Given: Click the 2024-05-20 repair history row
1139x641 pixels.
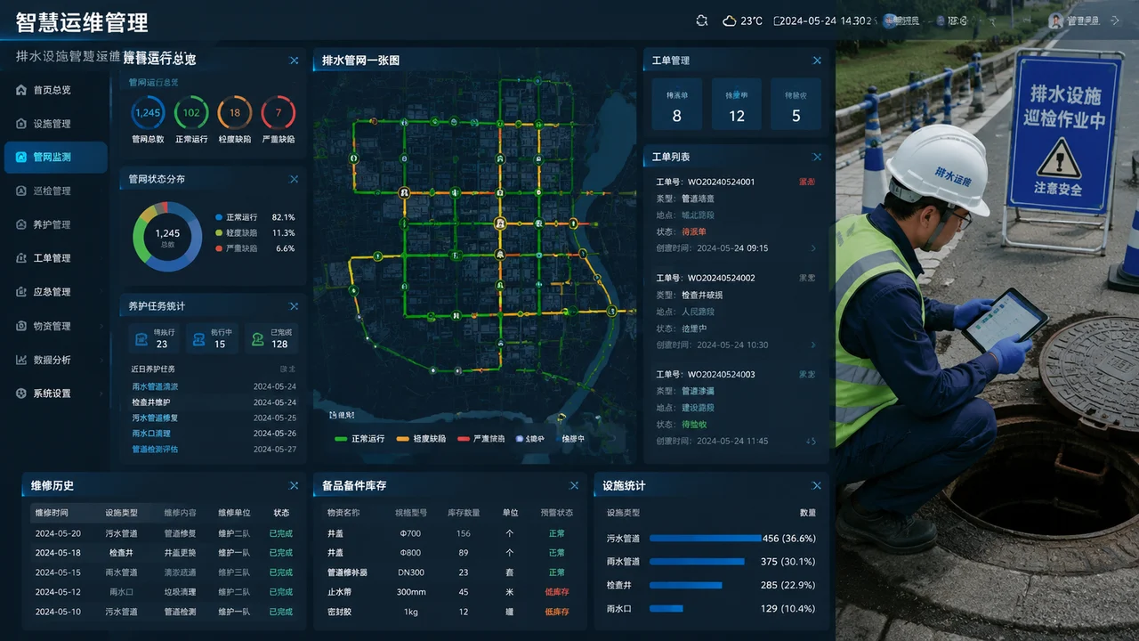Looking at the screenshot, I should [x=163, y=533].
